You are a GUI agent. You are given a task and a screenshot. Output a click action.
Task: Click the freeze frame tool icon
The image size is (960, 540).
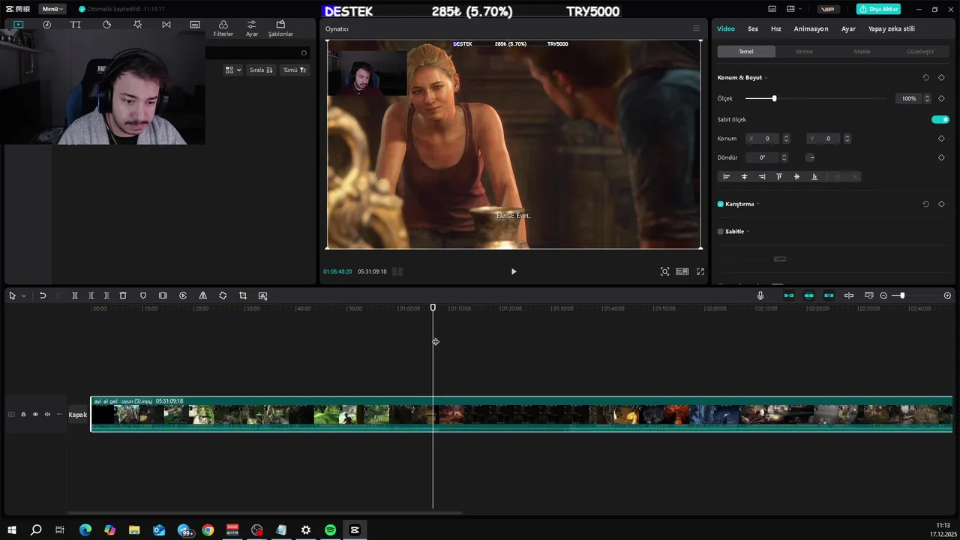[x=163, y=295]
